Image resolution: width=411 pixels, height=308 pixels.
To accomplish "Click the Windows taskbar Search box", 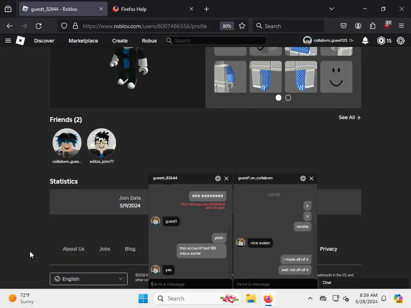I will 197,298.
